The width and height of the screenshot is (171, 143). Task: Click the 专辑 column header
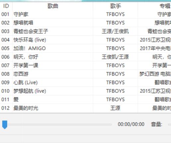(154, 6)
